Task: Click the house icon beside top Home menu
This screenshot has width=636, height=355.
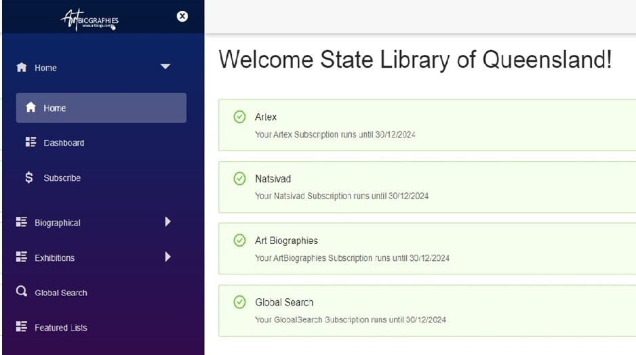Action: (x=22, y=67)
